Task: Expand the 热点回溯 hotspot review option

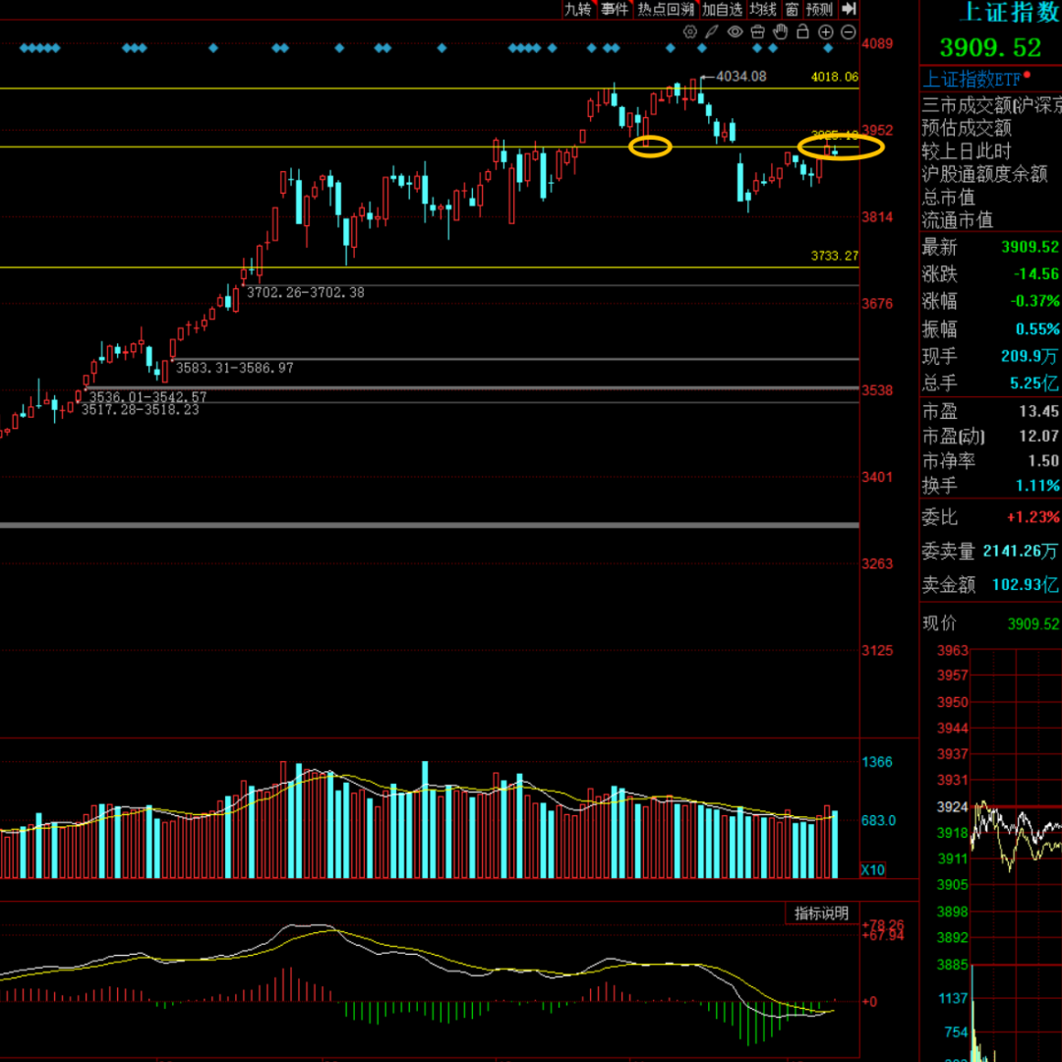Action: 666,9
